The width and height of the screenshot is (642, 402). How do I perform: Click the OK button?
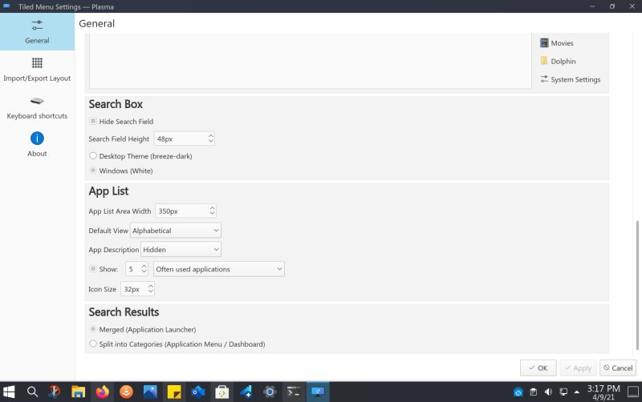click(x=538, y=368)
